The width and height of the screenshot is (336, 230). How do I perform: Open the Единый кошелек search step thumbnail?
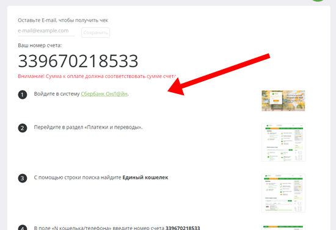pyautogui.click(x=283, y=193)
